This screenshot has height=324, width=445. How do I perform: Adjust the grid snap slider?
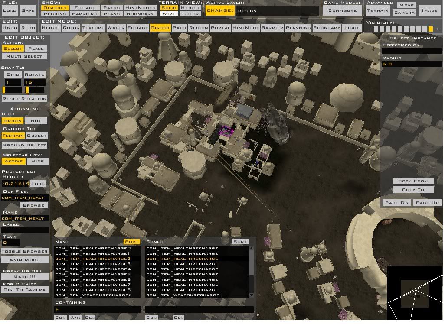tap(12, 90)
